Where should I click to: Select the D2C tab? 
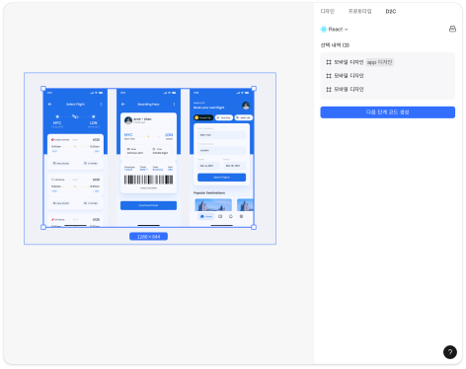pyautogui.click(x=391, y=11)
